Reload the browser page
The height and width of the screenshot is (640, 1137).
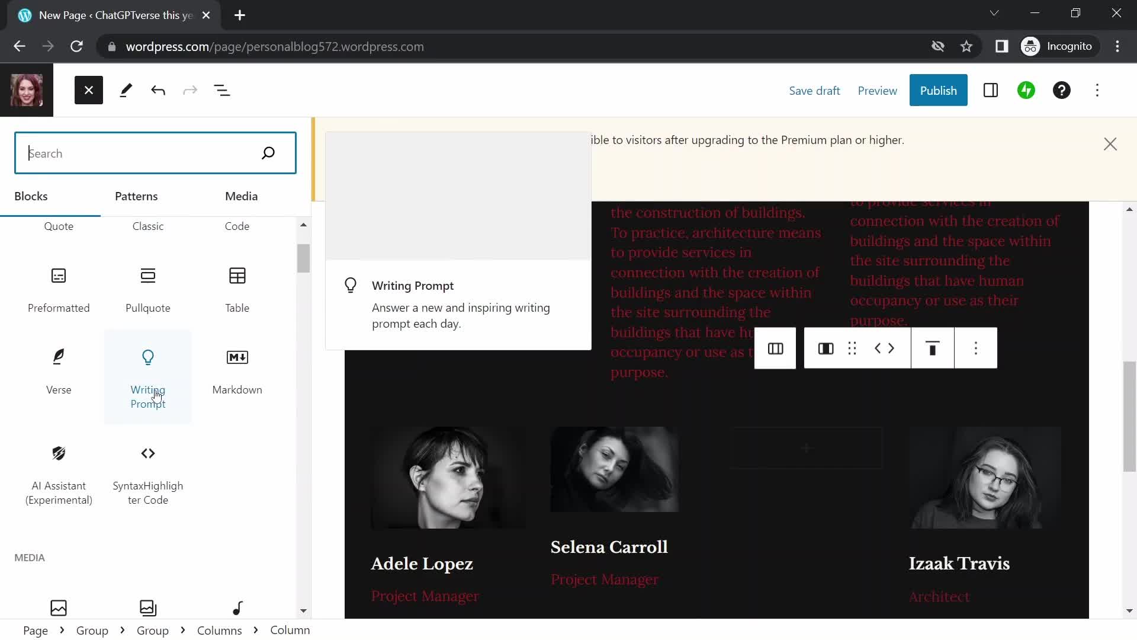(x=76, y=46)
